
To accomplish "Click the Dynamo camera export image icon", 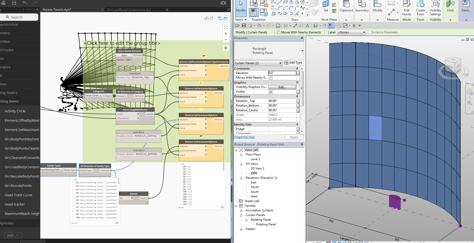I will click(223, 3).
